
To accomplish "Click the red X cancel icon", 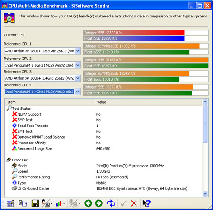I will tap(134, 203).
